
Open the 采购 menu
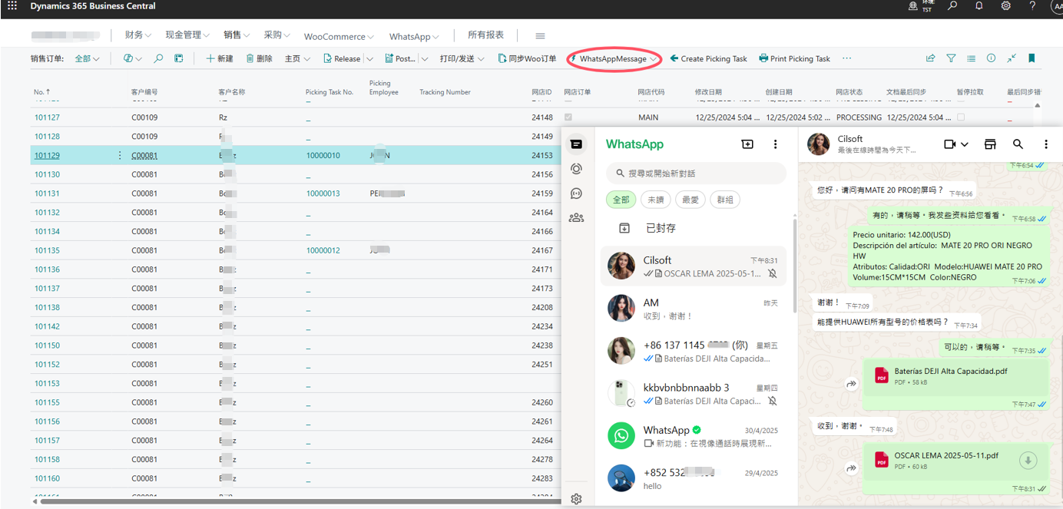277,35
